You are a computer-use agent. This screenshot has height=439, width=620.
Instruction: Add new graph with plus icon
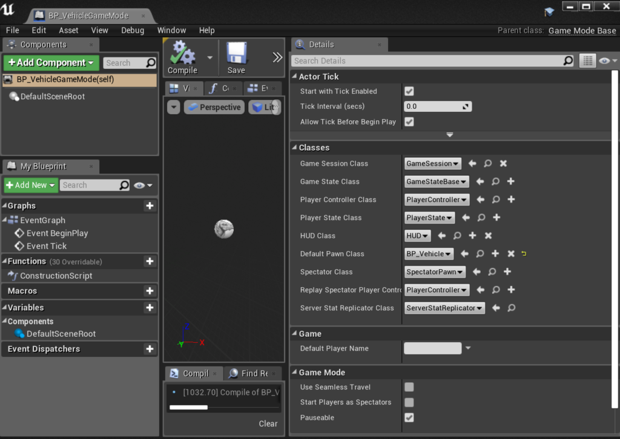(x=150, y=206)
